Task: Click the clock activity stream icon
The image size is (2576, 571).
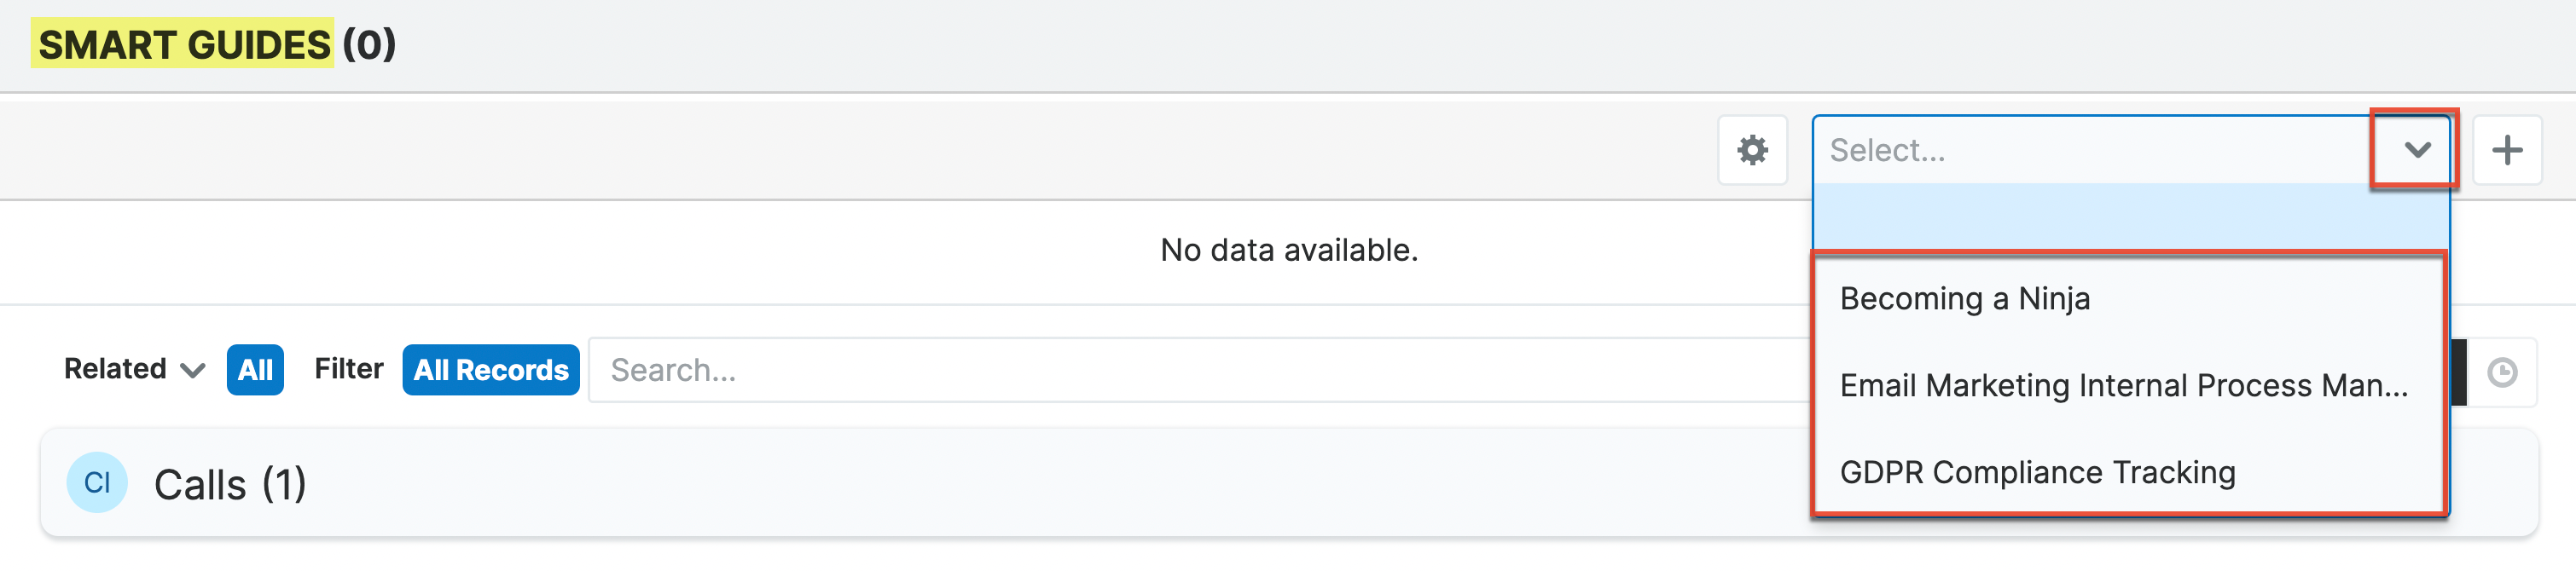Action: (2501, 372)
